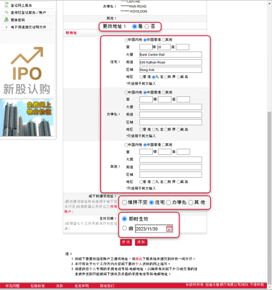Select 维持不变 for correspondence address
272x290 pixels.
click(x=125, y=202)
